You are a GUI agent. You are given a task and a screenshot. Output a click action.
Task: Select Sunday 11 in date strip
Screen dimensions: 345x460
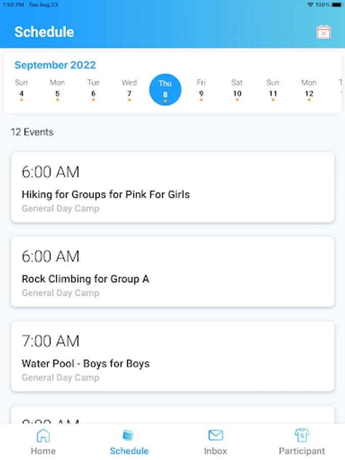pyautogui.click(x=273, y=89)
